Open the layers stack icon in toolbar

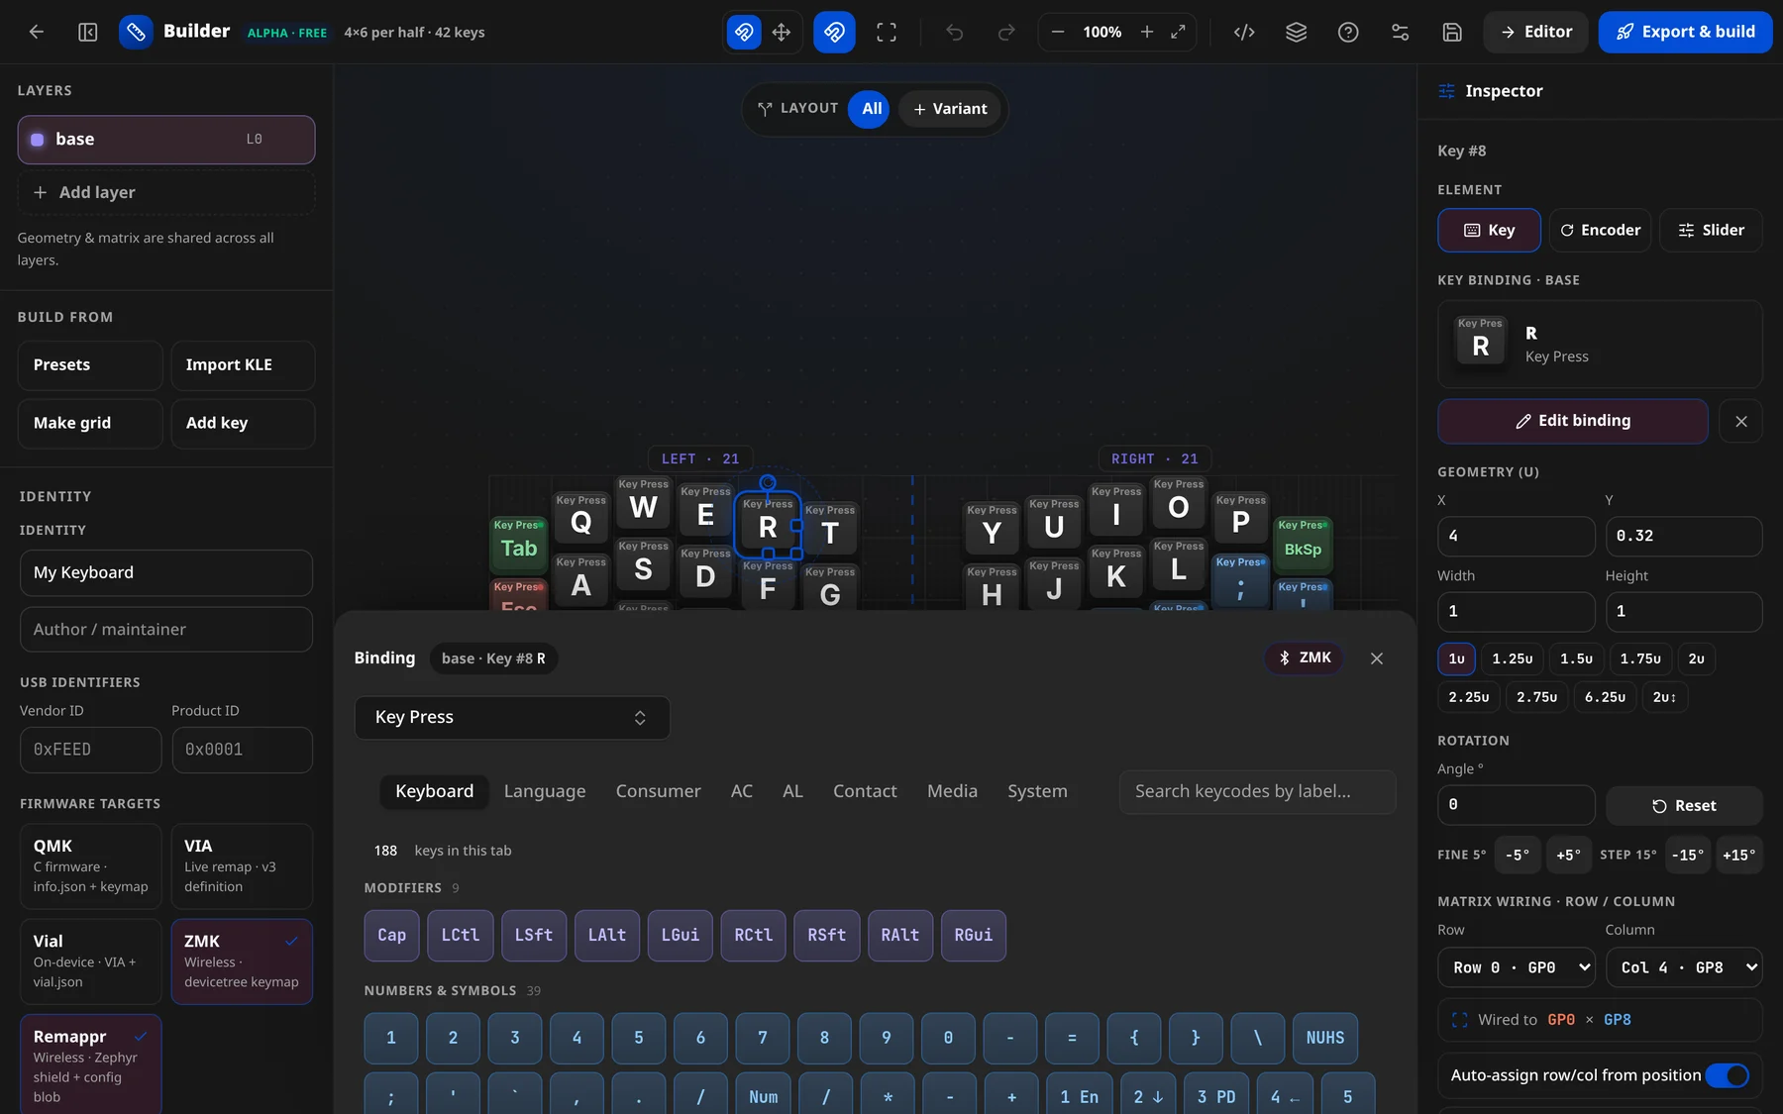[x=1297, y=32]
